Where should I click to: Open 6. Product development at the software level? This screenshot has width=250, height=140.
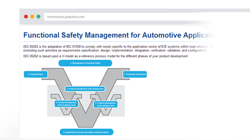105,104
